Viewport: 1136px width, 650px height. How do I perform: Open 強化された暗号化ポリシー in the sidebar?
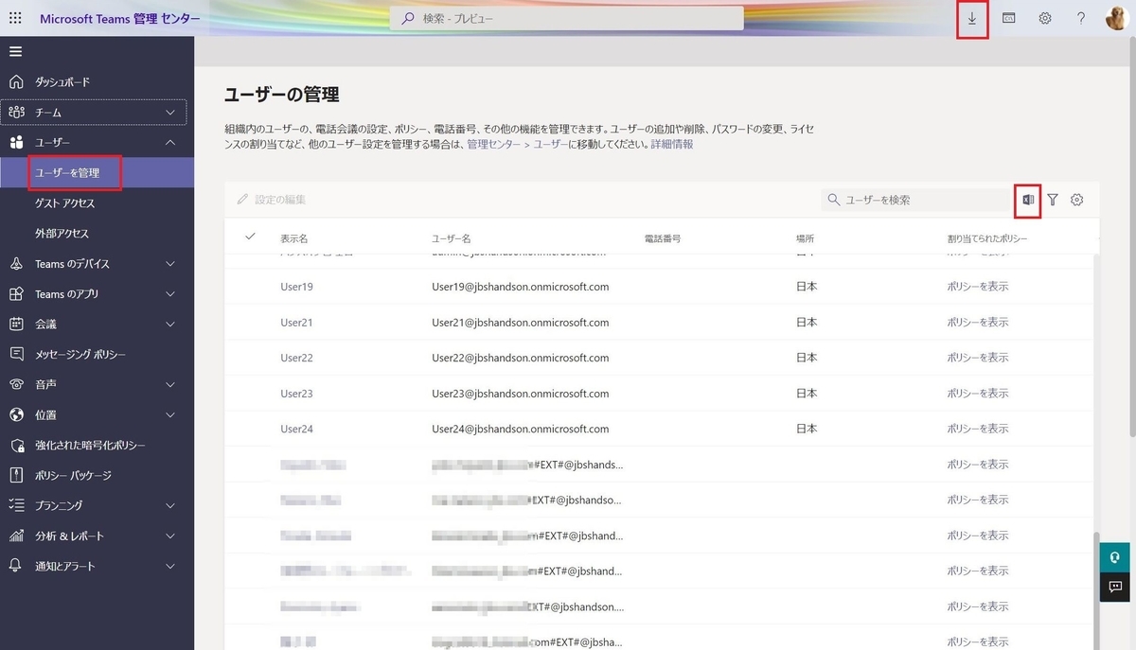[90, 446]
